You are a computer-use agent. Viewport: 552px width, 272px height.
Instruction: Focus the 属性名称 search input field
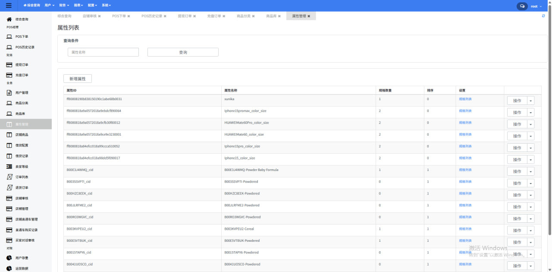103,52
